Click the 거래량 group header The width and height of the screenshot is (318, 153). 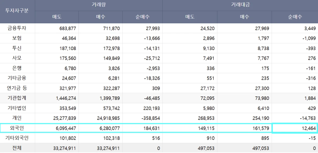click(99, 5)
